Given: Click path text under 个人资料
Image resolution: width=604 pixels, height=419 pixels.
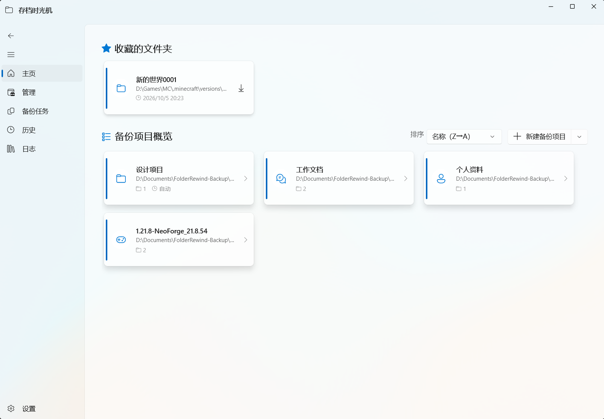Looking at the screenshot, I should 505,179.
